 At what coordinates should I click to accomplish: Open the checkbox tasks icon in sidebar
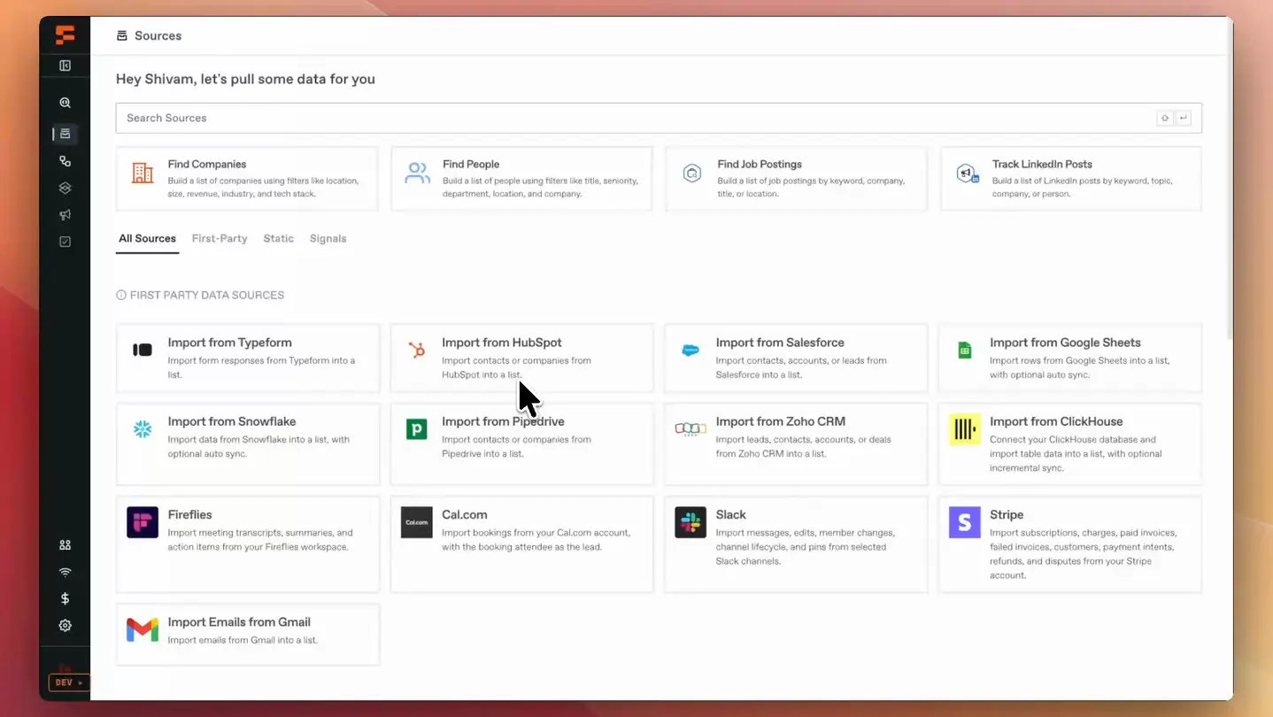pyautogui.click(x=65, y=242)
